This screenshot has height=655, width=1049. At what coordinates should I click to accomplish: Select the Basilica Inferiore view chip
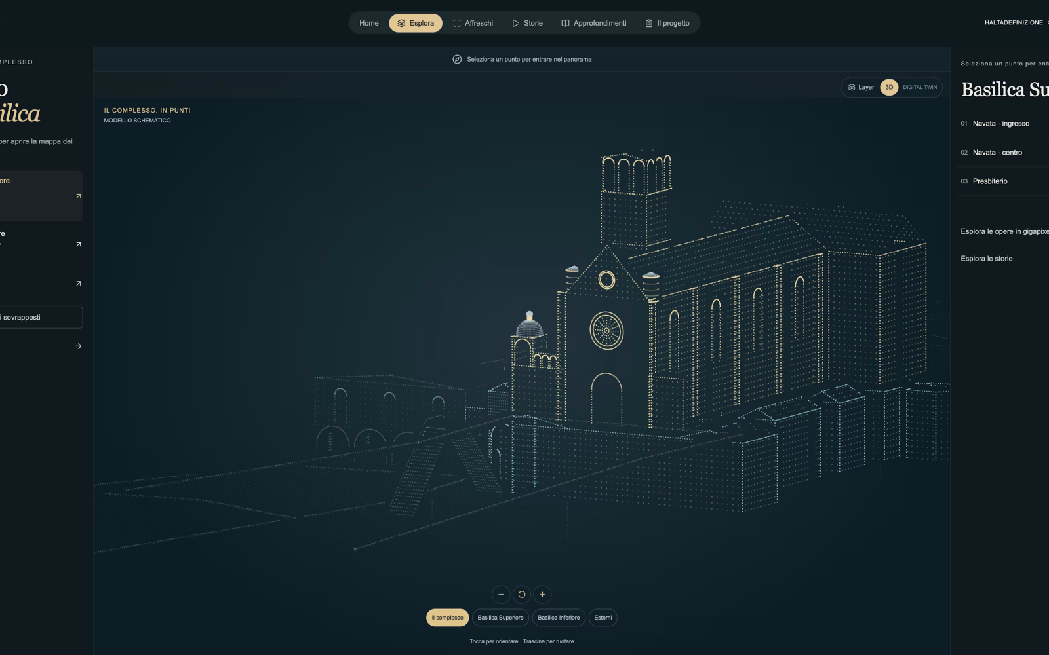pos(559,618)
